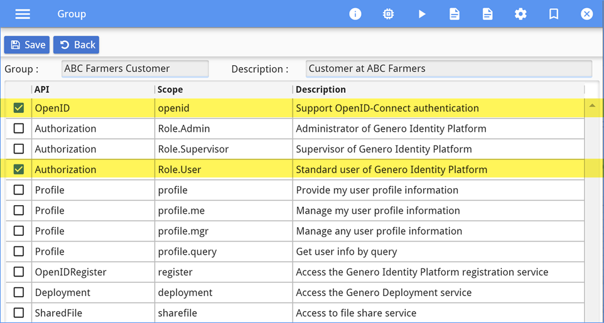Close the Group form with X icon
The height and width of the screenshot is (323, 604).
[586, 14]
